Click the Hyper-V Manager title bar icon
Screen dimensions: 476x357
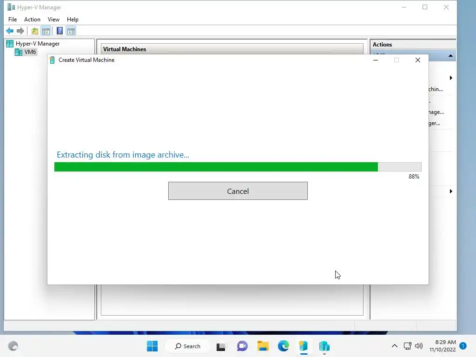[x=11, y=7]
